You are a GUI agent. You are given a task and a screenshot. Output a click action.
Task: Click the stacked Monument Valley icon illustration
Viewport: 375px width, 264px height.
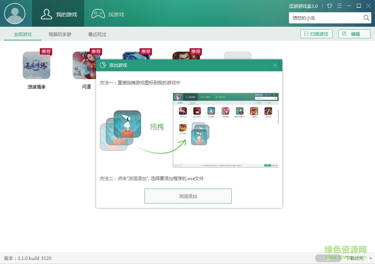click(121, 130)
